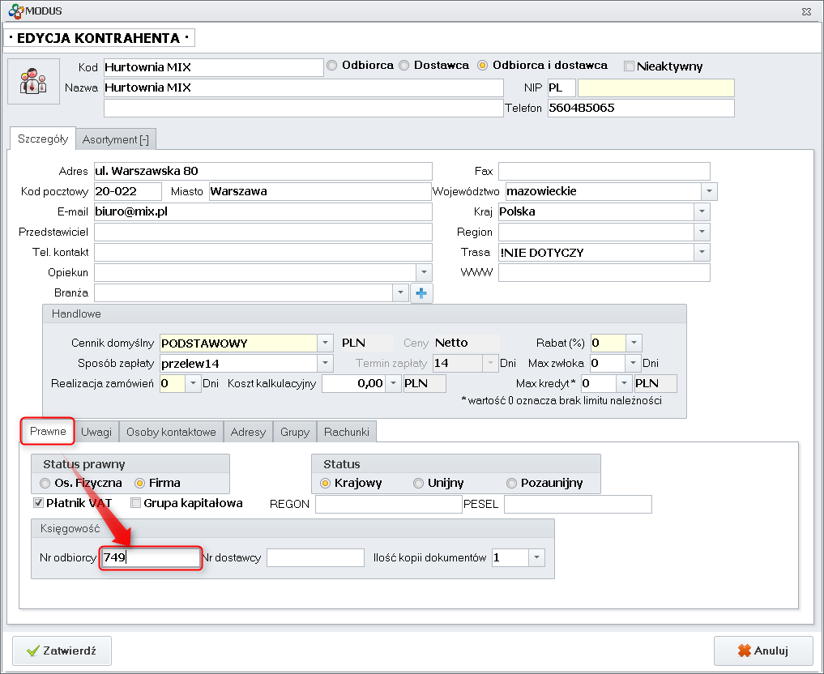824x674 pixels.
Task: Tick the Grupa kapitałowa checkbox
Action: tap(135, 503)
